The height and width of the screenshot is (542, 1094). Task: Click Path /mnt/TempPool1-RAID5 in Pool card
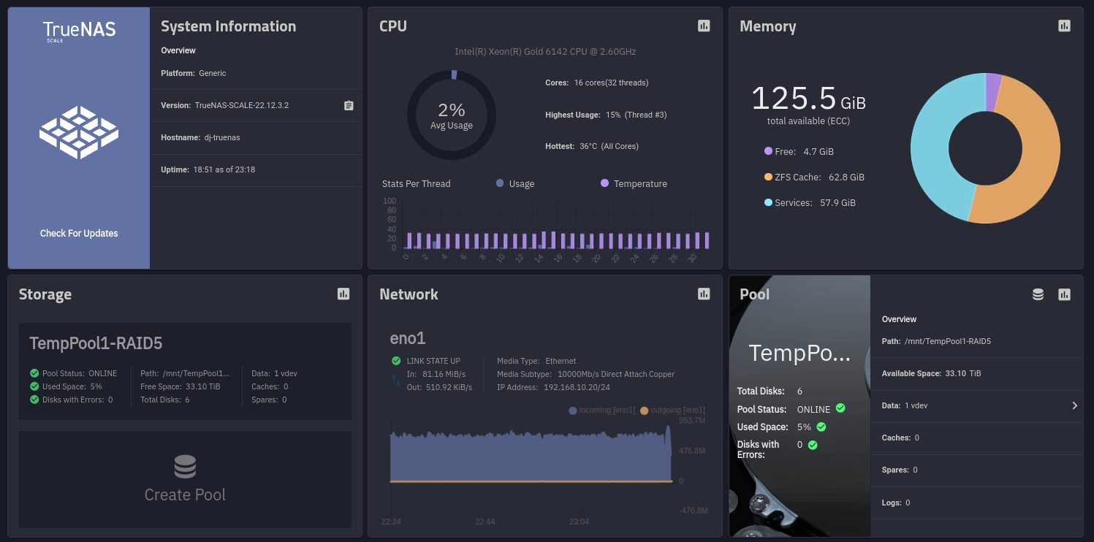pyautogui.click(x=936, y=341)
